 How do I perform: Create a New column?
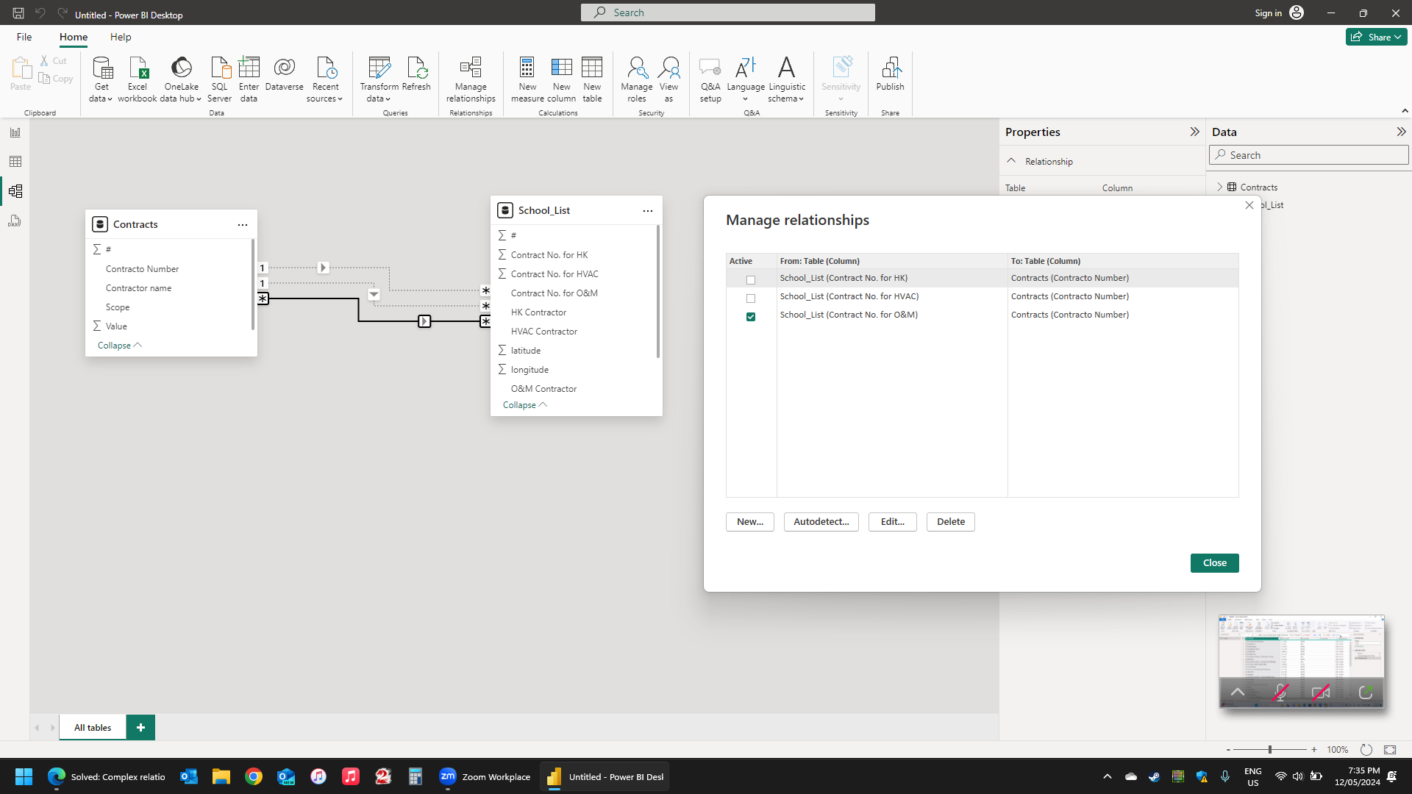tap(561, 79)
